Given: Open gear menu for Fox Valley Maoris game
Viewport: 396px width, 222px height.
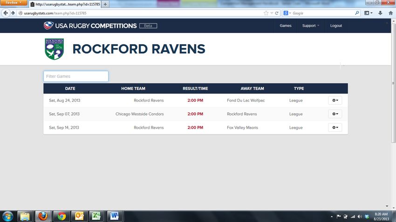Looking at the screenshot, I should [x=335, y=127].
